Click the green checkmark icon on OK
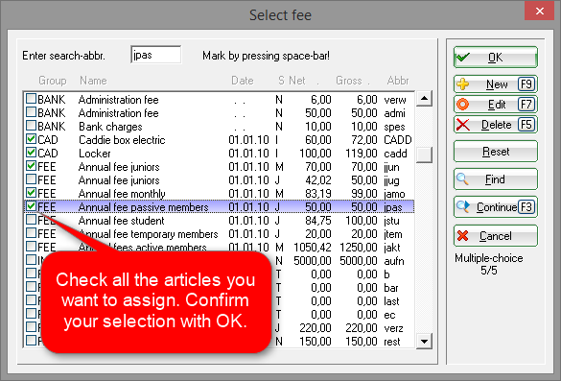This screenshot has height=381, width=561. pyautogui.click(x=463, y=58)
